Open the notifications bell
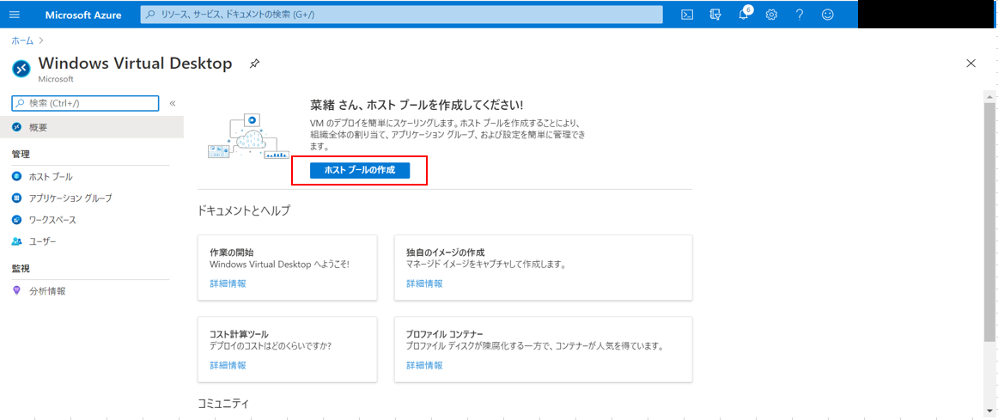The height and width of the screenshot is (420, 998). click(744, 15)
